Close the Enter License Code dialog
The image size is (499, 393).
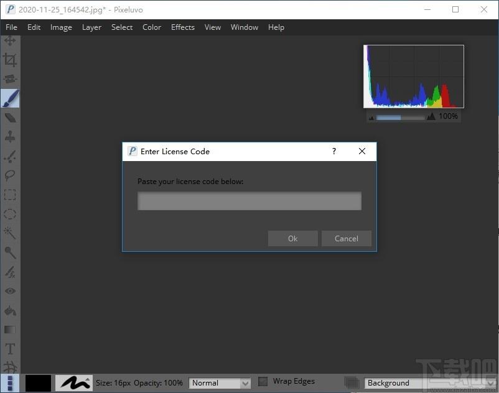[x=362, y=151]
